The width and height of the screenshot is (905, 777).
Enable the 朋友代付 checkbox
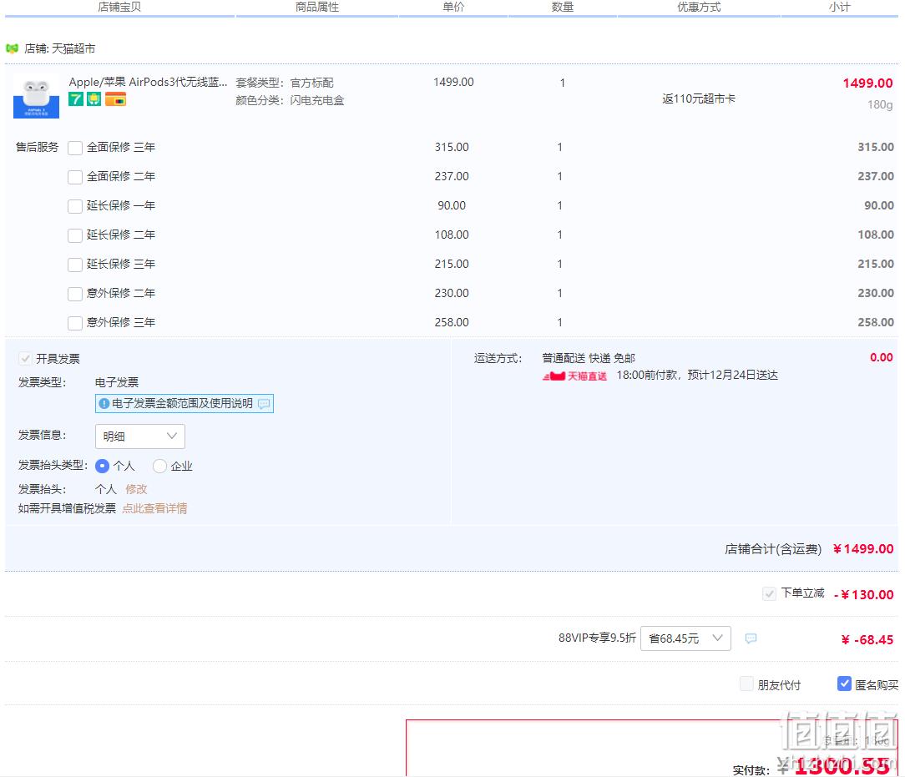pyautogui.click(x=746, y=684)
